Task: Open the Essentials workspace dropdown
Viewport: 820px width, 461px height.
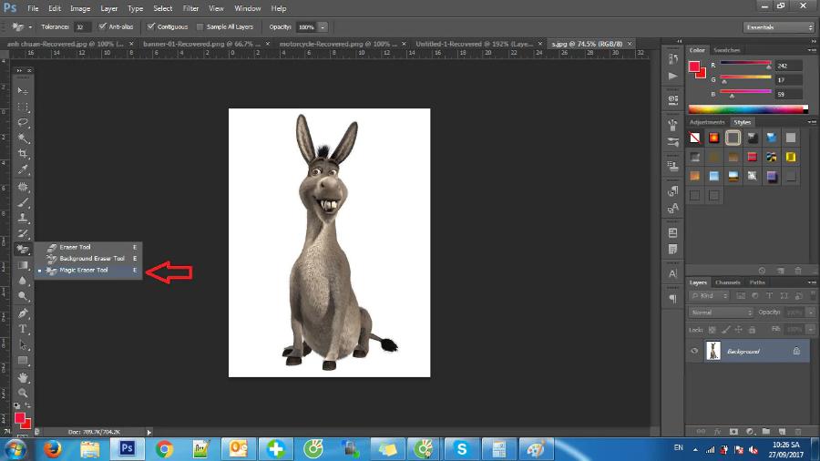Action: coord(779,27)
